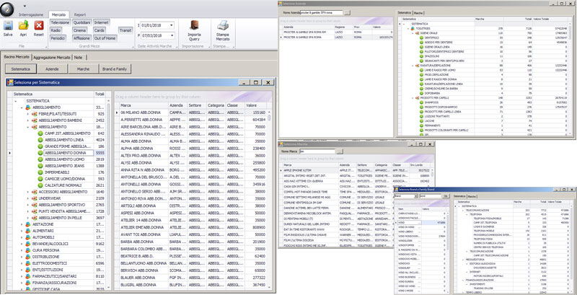Screen dimensions: 577x295
Task: Click the Importa Query icon
Action: (x=195, y=27)
